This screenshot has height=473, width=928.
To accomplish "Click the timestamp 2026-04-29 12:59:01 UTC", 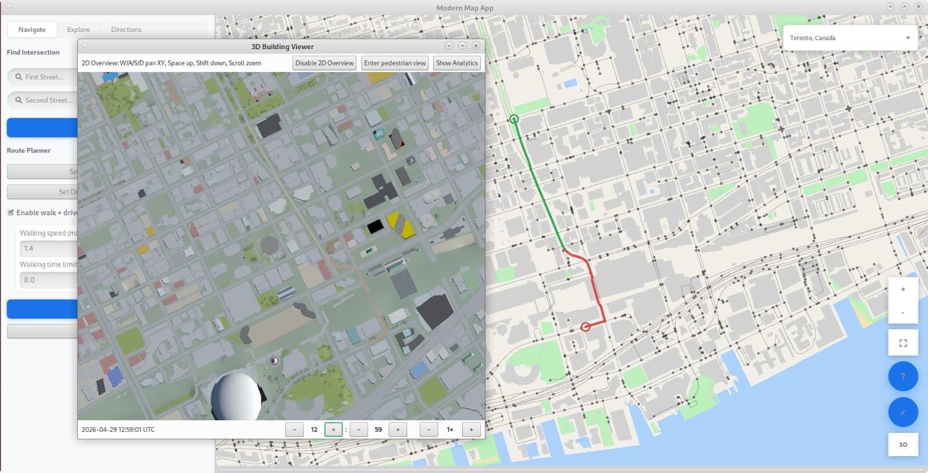I will 118,429.
